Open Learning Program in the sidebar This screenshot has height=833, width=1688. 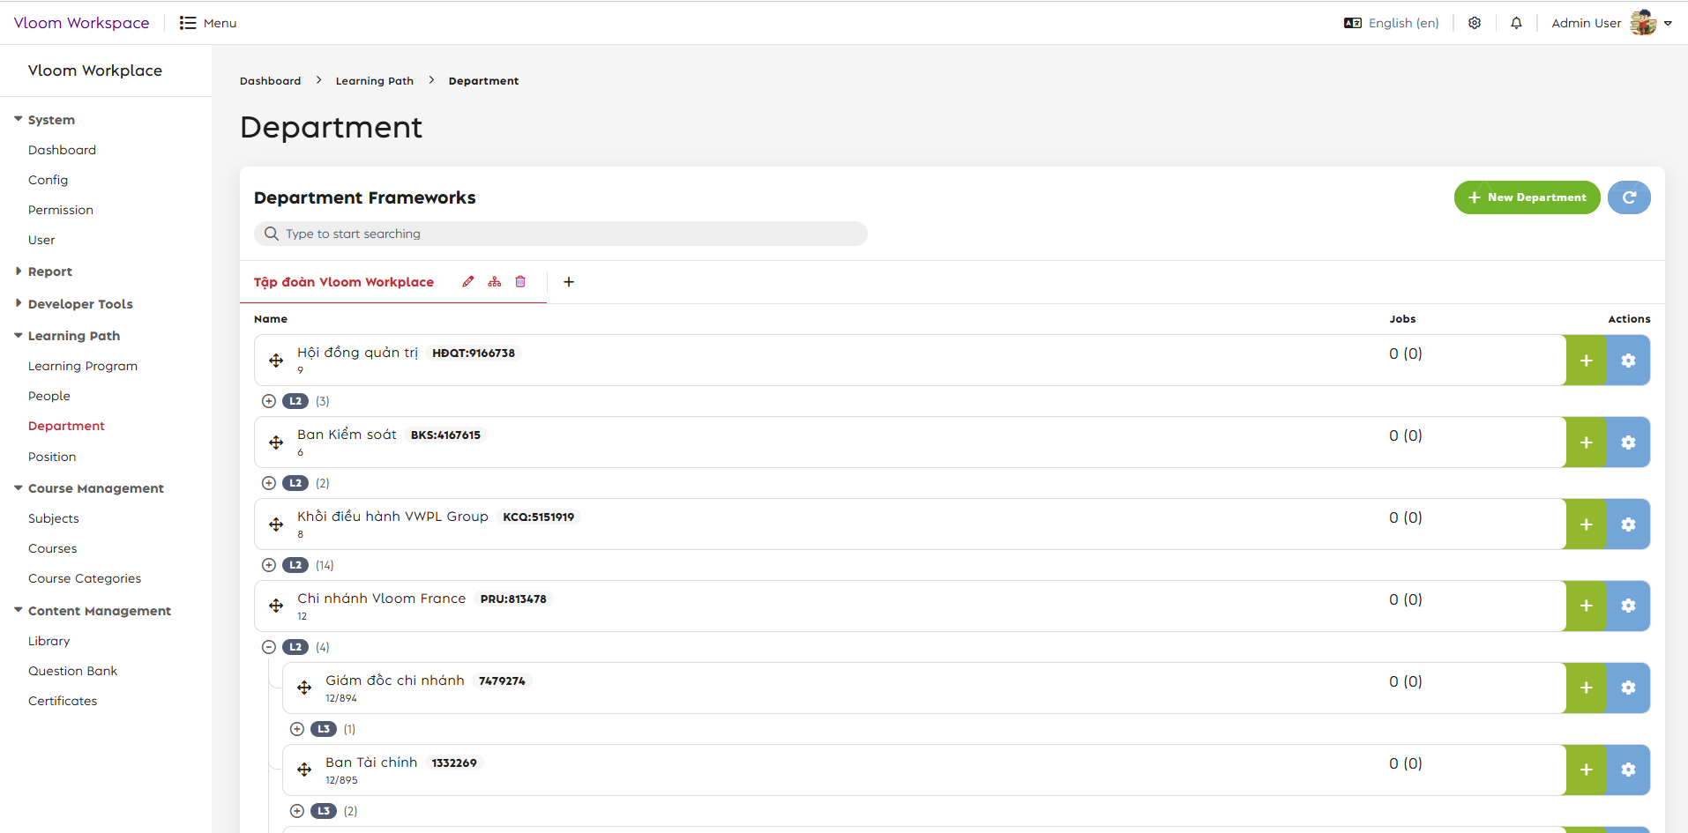click(83, 366)
